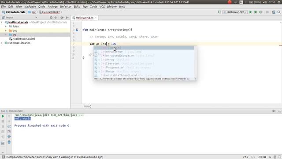282x159 pixels.
Task: Choose IntArray from completion list
Action: 144,60
